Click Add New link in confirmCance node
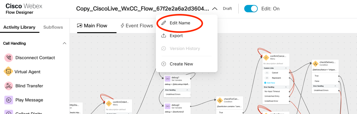 click(x=271, y=83)
